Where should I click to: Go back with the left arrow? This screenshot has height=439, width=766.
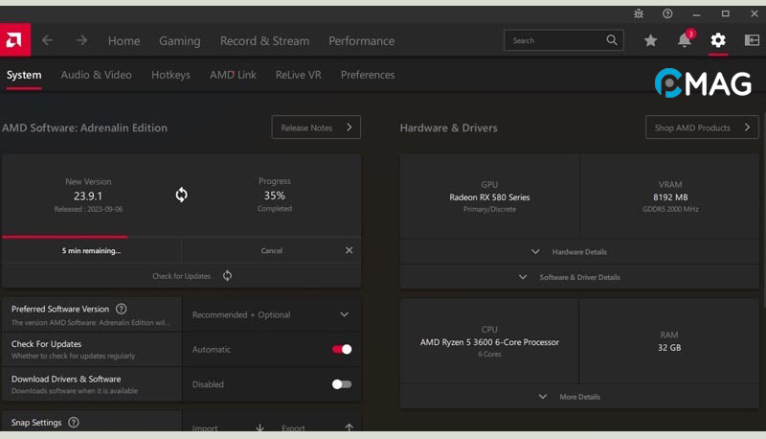coord(47,40)
